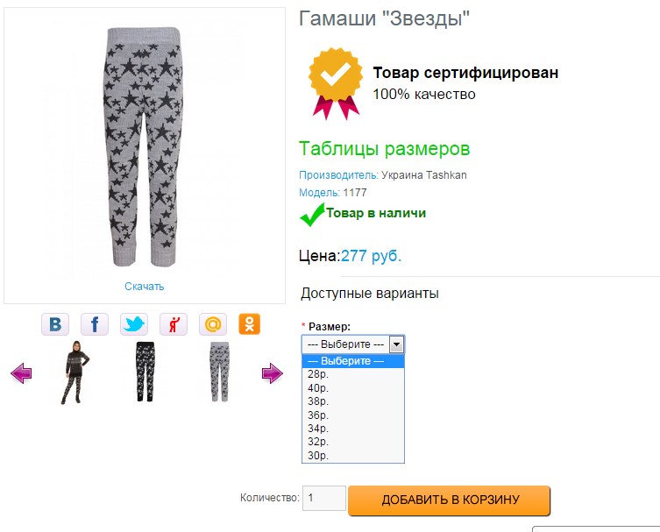Share product on Twitter bird icon
The image size is (660, 532).
[134, 324]
